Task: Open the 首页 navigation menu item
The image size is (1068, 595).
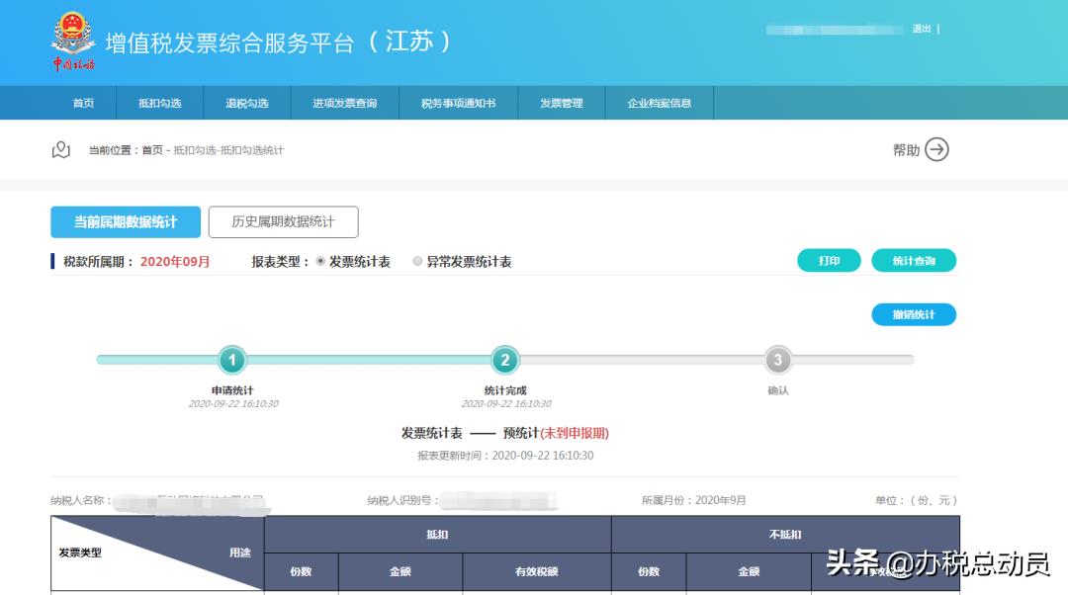Action: pos(82,103)
